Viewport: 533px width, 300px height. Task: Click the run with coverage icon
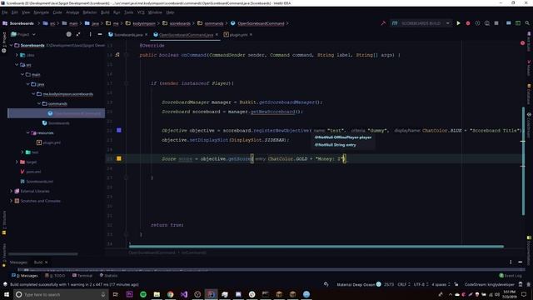pyautogui.click(x=477, y=23)
